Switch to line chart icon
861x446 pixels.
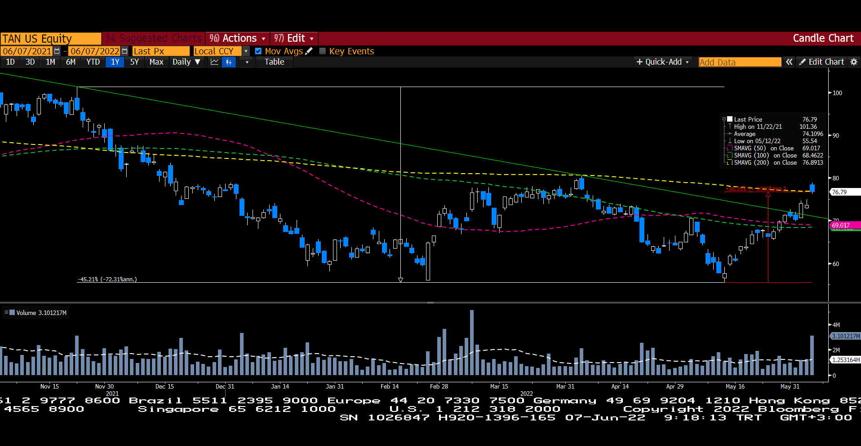coord(215,62)
